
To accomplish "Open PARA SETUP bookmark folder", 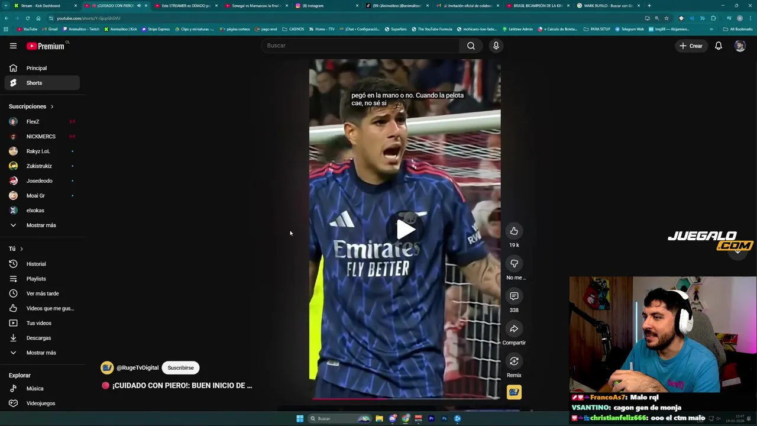I will click(x=597, y=29).
